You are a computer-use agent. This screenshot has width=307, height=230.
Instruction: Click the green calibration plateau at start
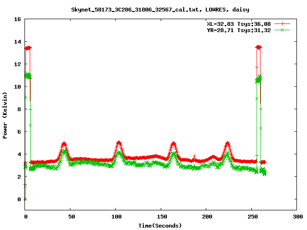(x=28, y=76)
